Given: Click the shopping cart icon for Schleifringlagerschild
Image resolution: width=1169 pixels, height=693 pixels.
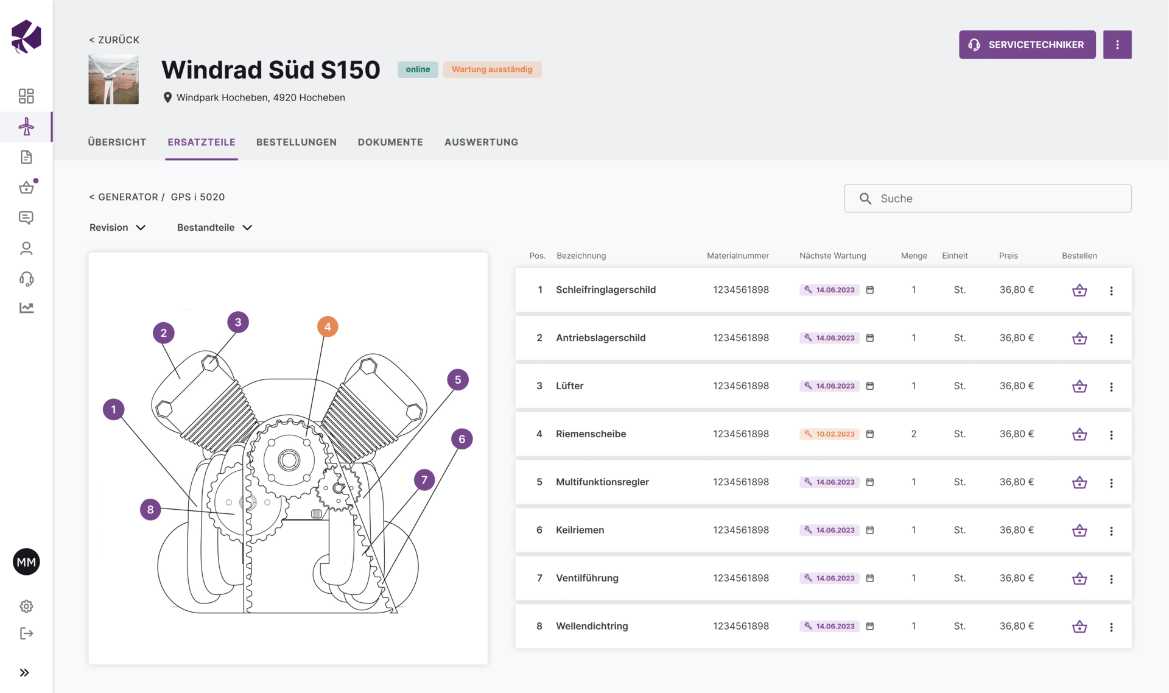Looking at the screenshot, I should [1079, 290].
